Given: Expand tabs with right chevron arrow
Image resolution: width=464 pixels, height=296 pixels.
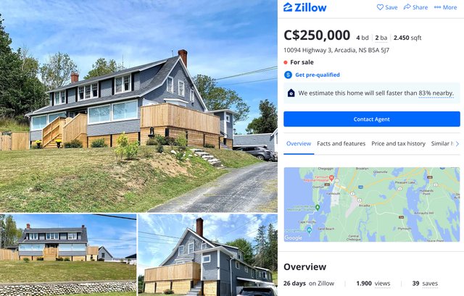Looking at the screenshot, I should pos(457,144).
